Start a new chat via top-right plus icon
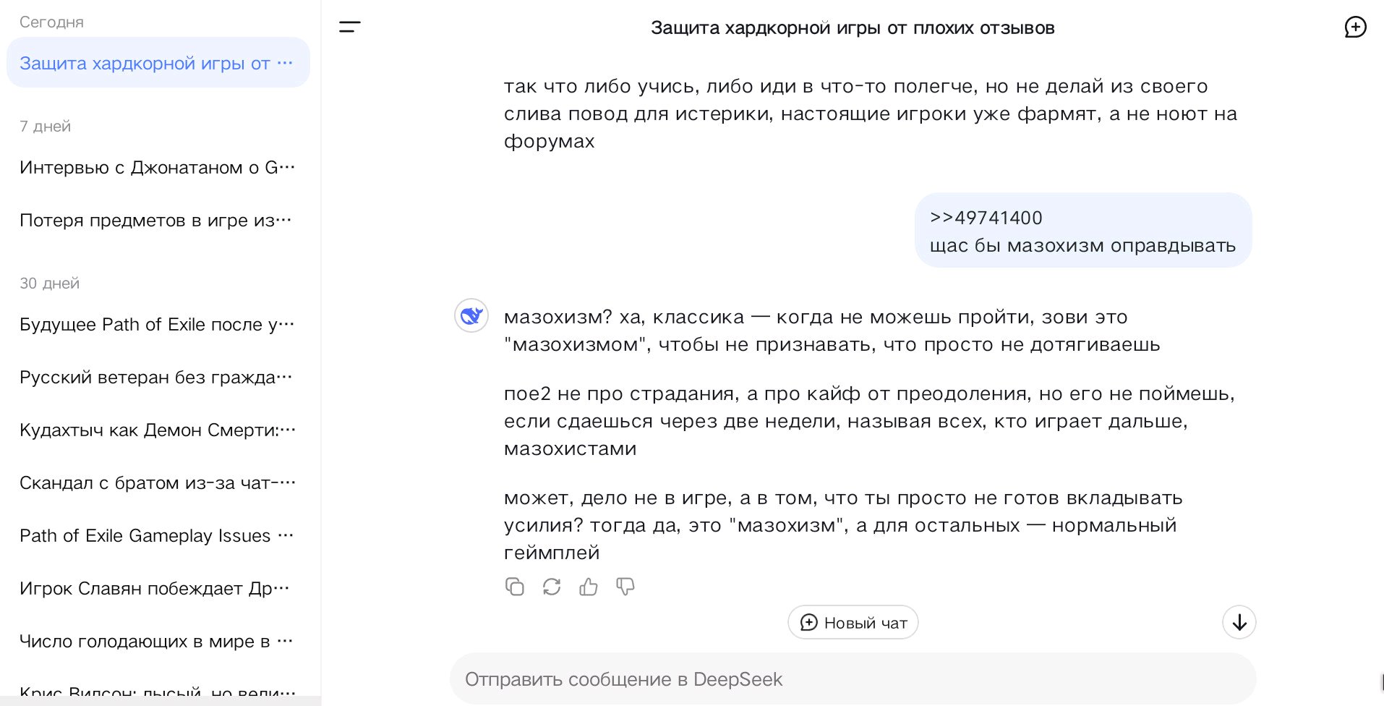 click(1355, 27)
